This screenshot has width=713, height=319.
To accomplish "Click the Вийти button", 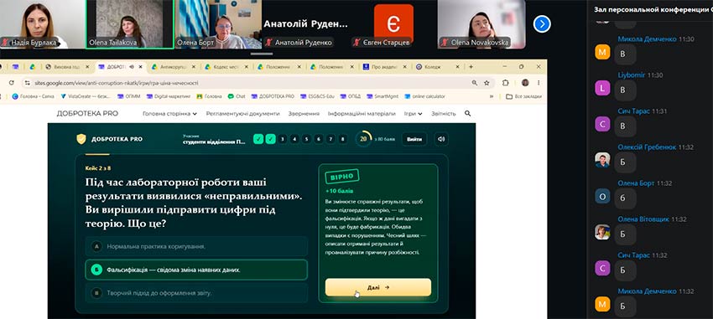I will point(414,139).
